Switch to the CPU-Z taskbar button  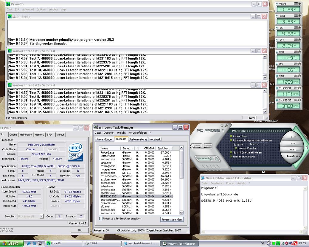pos(102,243)
